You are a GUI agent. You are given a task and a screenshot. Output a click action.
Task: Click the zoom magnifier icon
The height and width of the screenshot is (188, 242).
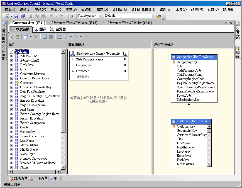66,37
